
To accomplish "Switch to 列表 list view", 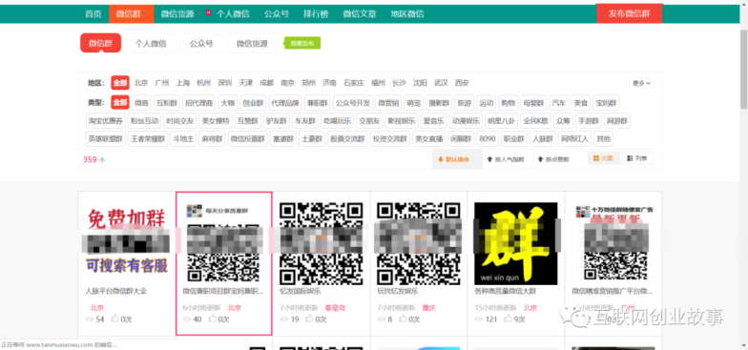I will point(637,158).
